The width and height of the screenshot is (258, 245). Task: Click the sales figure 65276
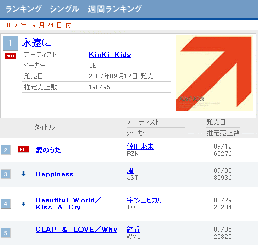222,154
